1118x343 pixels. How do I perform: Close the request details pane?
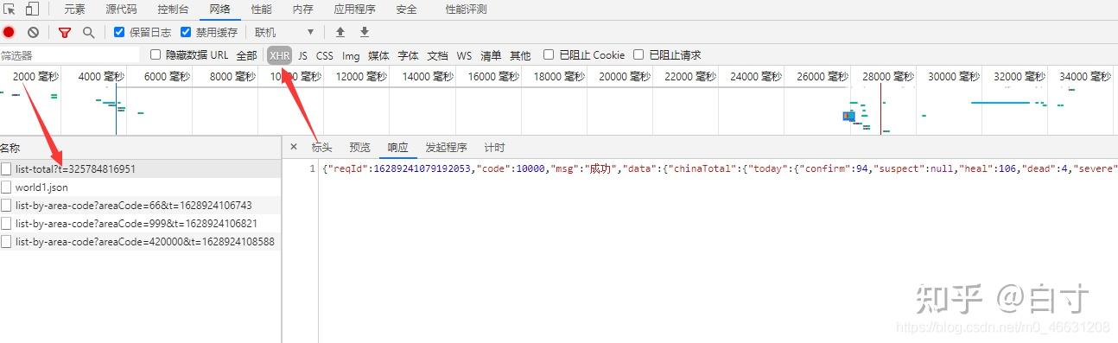[x=294, y=147]
